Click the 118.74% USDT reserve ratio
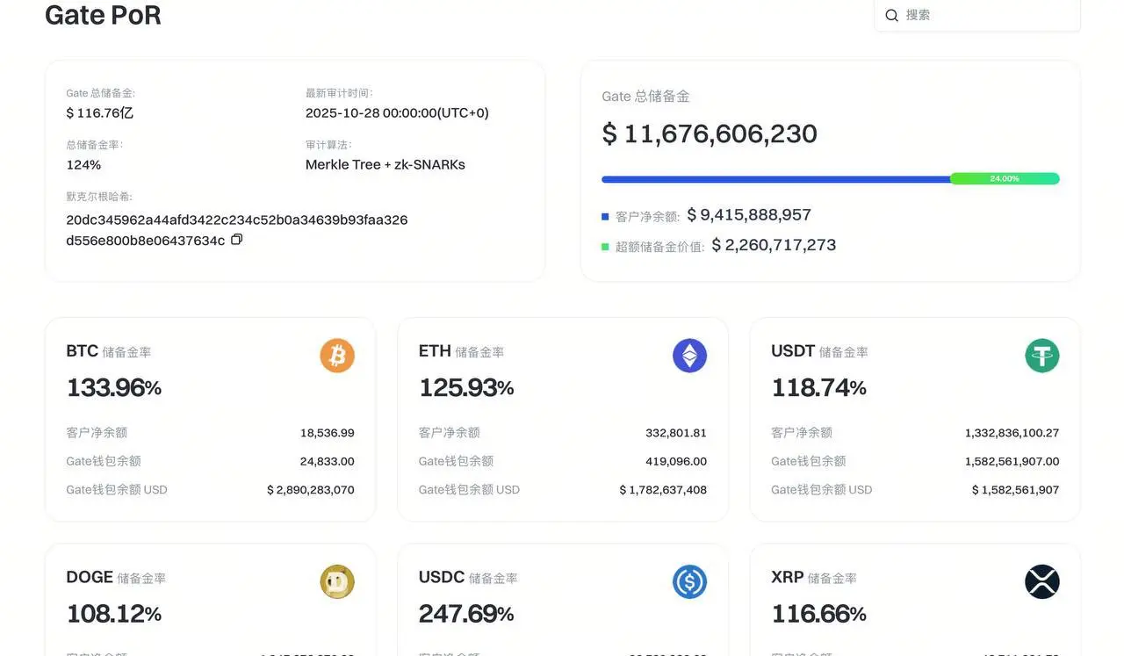The height and width of the screenshot is (656, 1124). point(818,387)
